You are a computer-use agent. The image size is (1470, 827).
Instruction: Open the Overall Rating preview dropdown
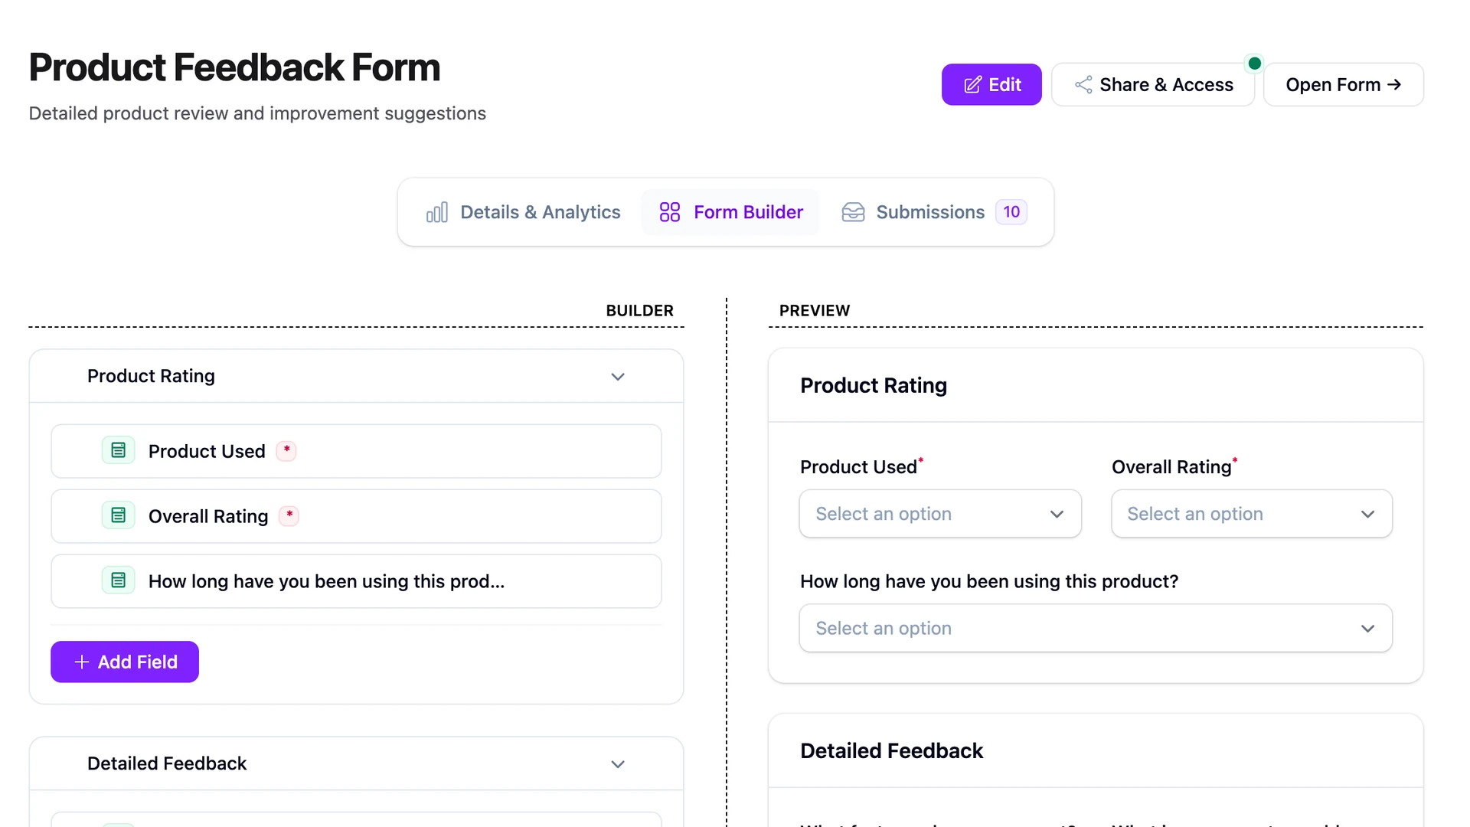coord(1252,514)
